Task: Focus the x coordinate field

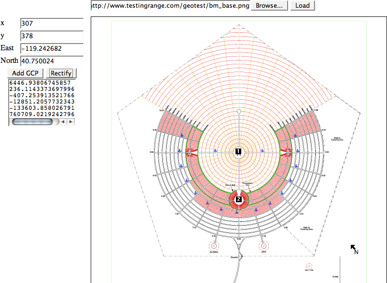Action: [52, 23]
